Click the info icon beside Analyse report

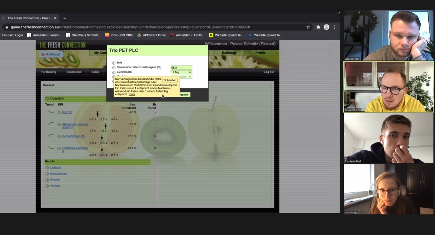coord(47,186)
